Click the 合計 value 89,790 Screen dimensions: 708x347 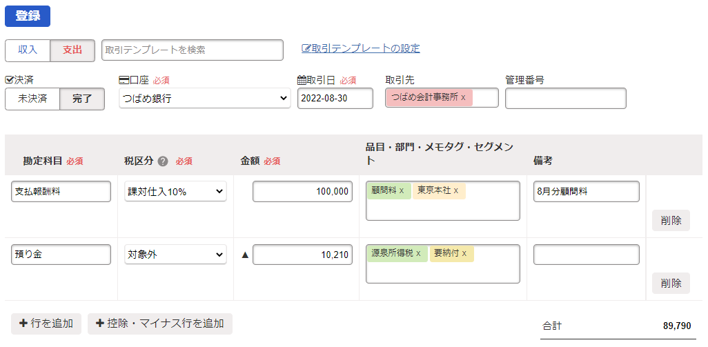677,326
